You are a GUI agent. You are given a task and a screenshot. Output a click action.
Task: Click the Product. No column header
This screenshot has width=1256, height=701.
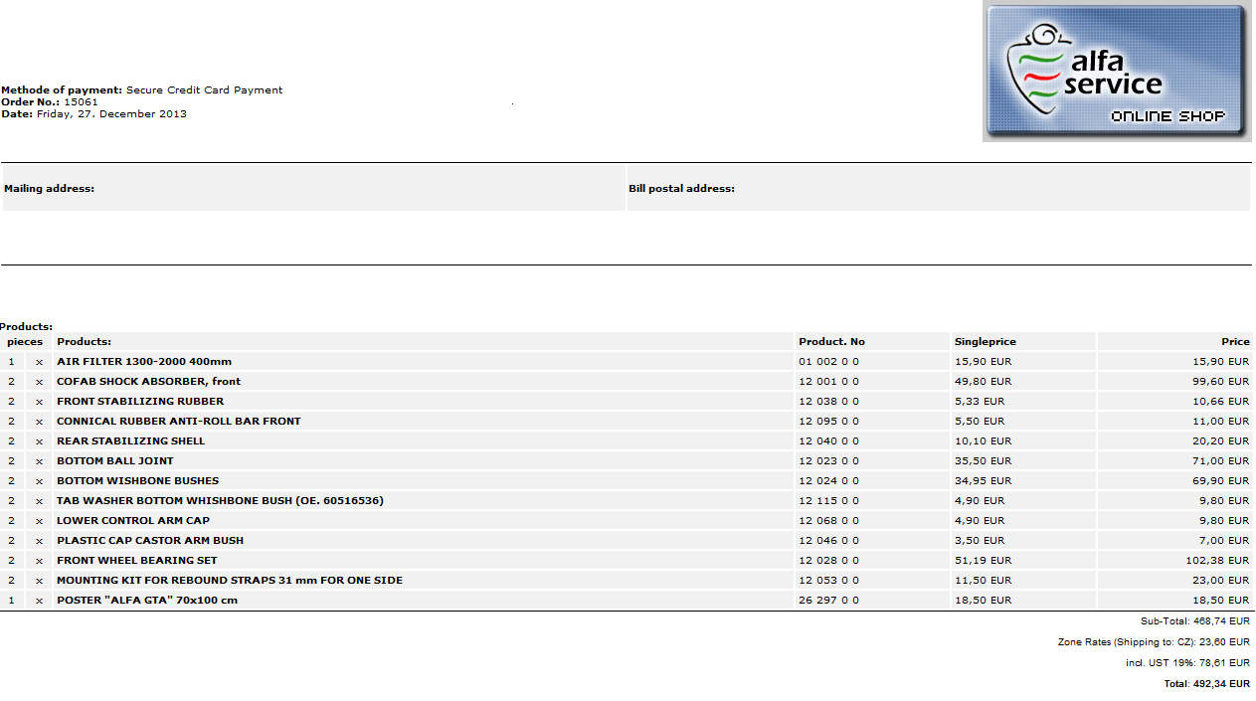click(x=831, y=342)
